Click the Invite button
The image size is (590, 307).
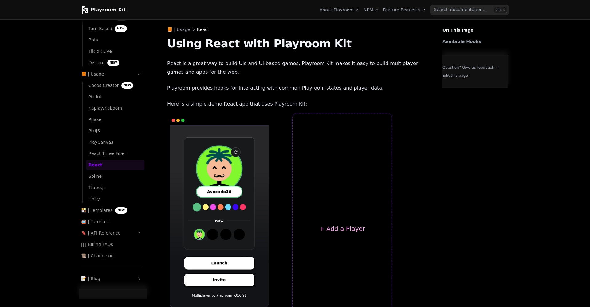click(x=219, y=280)
